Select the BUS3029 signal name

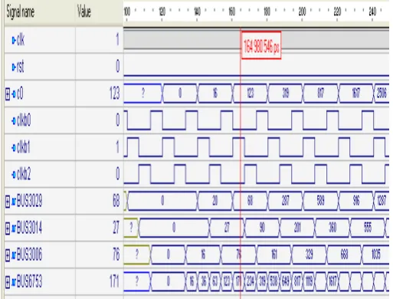click(29, 201)
